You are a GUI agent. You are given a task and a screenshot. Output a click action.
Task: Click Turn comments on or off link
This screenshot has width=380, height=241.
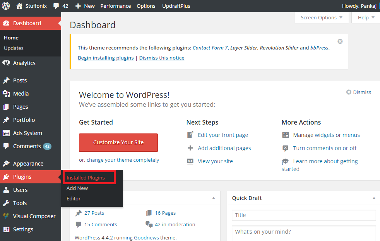pyautogui.click(x=325, y=148)
